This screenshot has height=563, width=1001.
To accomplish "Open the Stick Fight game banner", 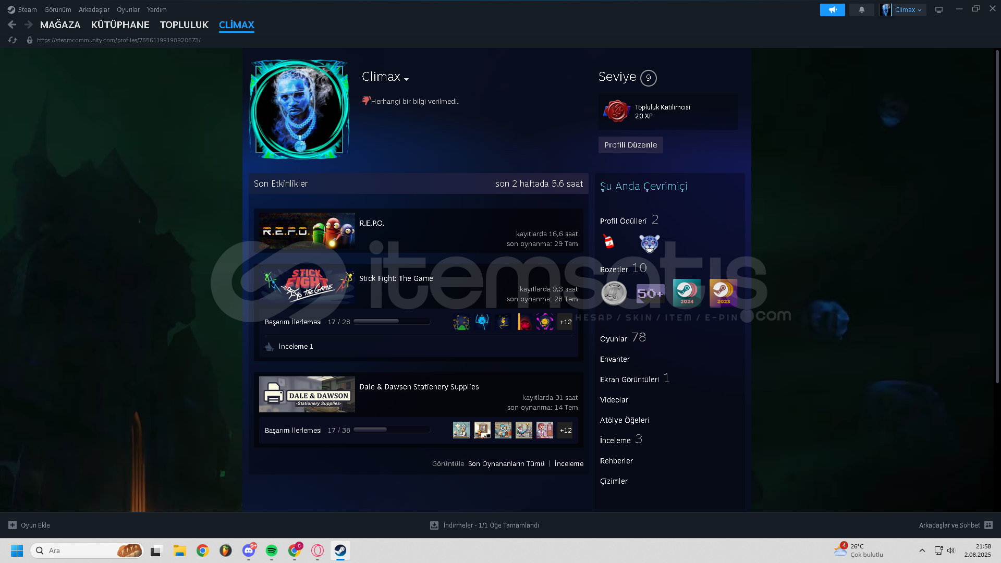I will click(307, 286).
